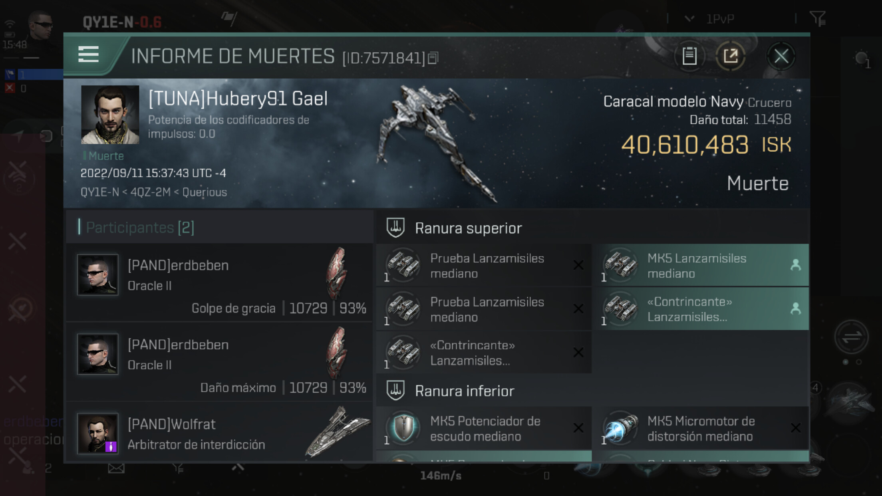Viewport: 882px width, 496px height.
Task: Expand the 1PvP overview dropdown
Action: pos(689,18)
